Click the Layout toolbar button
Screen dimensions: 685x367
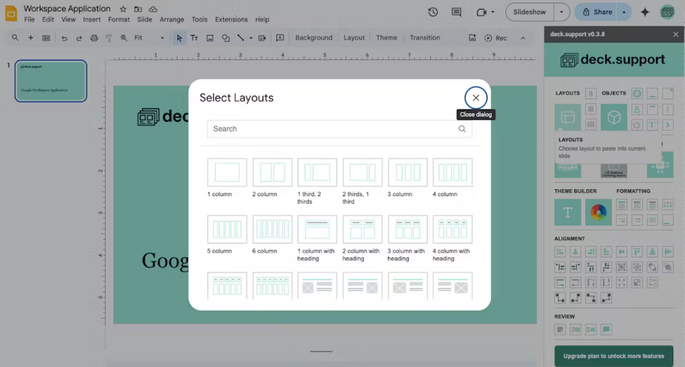pyautogui.click(x=354, y=38)
